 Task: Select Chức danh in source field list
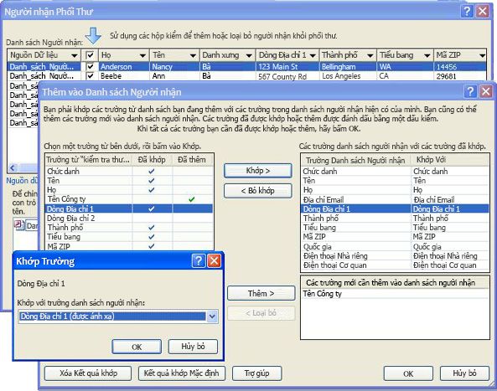[x=129, y=172]
